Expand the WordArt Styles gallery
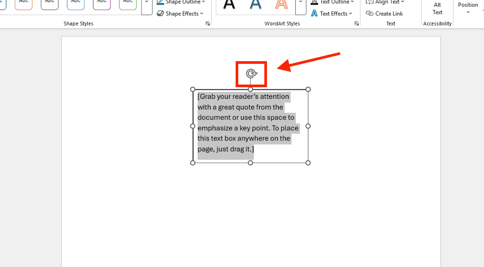 point(301,6)
